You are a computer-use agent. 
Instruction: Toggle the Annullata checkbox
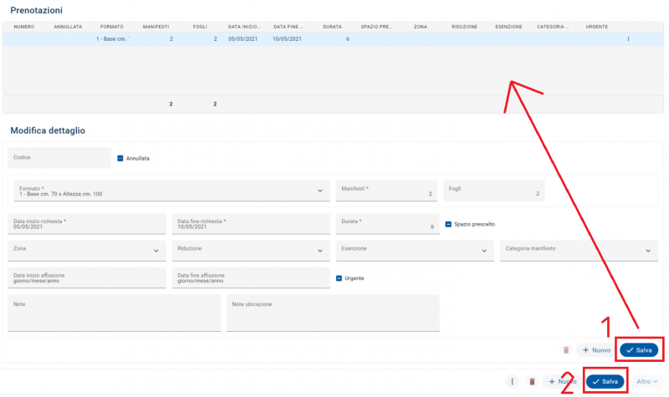120,158
